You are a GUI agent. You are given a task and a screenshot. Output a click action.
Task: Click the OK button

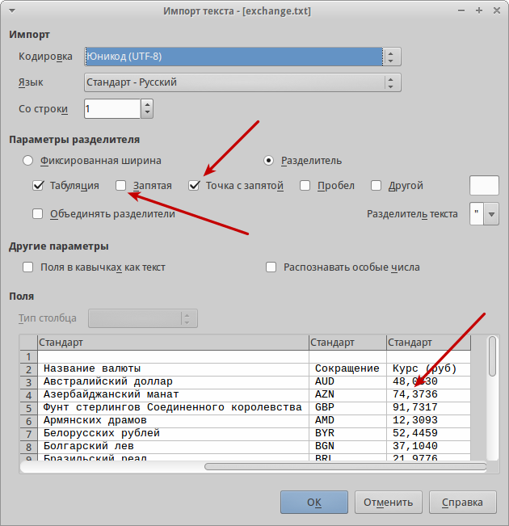point(314,503)
